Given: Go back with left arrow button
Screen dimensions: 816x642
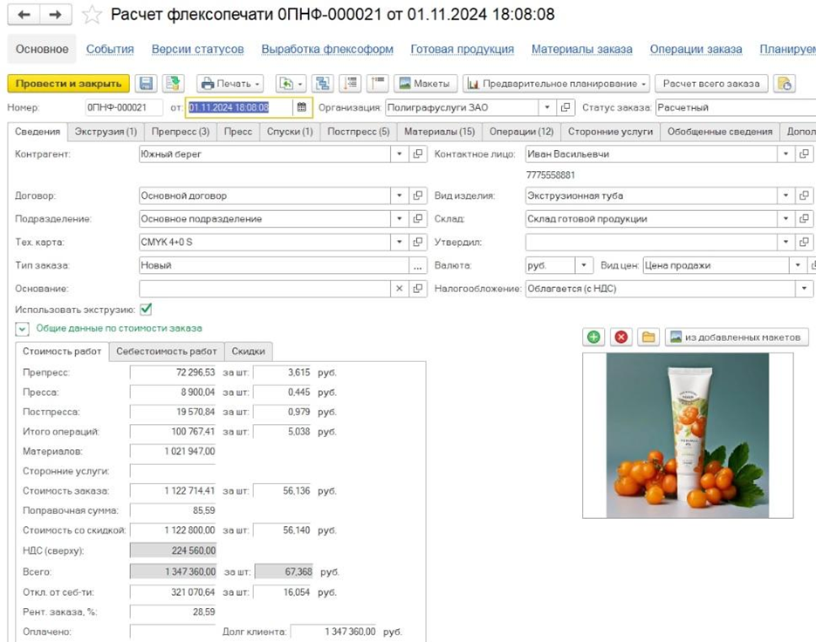Looking at the screenshot, I should pos(24,16).
